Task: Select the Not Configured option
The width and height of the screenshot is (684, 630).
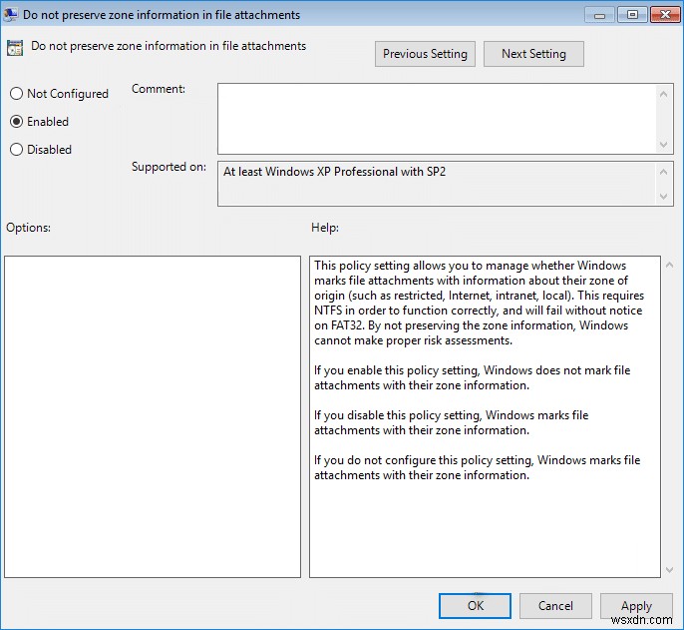Action: coord(16,94)
